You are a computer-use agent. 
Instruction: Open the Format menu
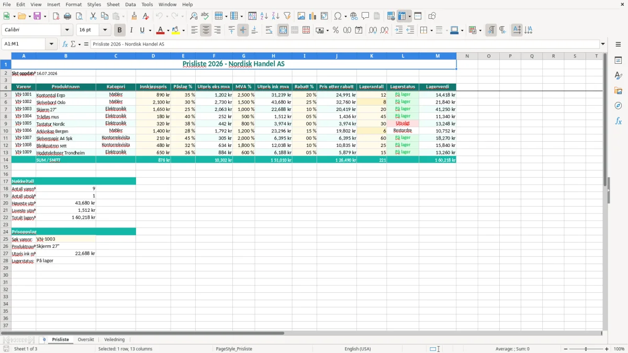(x=73, y=4)
